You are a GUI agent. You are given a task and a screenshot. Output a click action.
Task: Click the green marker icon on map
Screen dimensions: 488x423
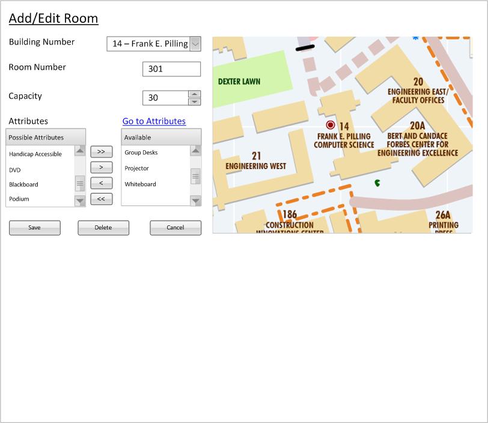pyautogui.click(x=377, y=183)
